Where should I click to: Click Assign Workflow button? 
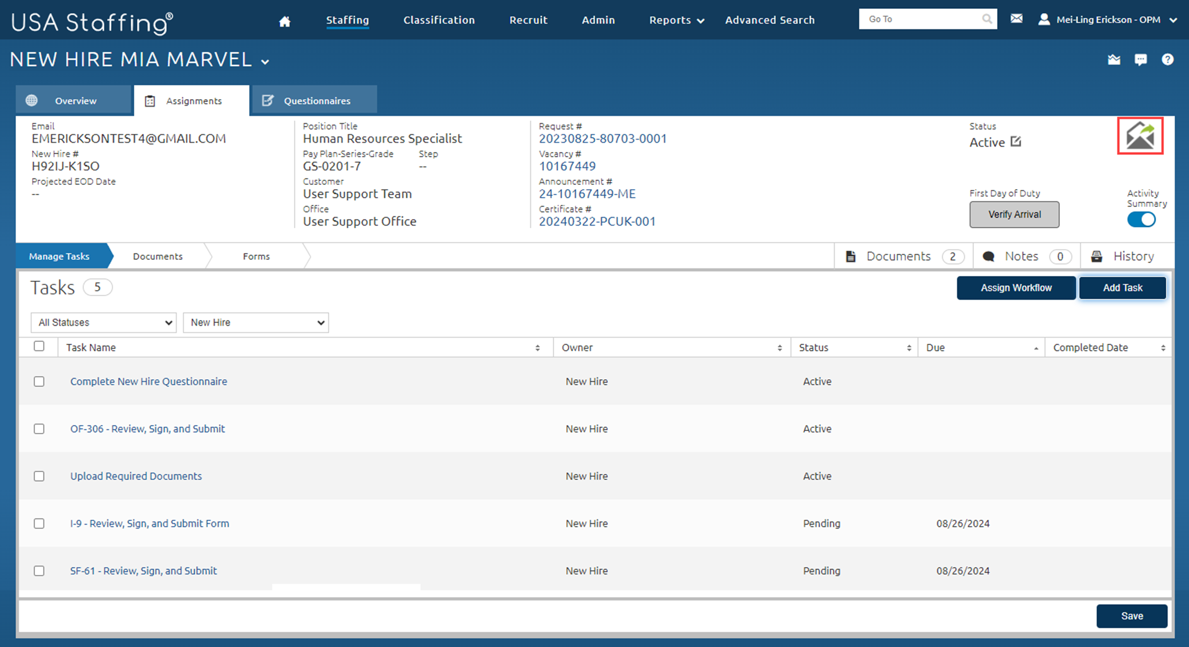[1016, 288]
